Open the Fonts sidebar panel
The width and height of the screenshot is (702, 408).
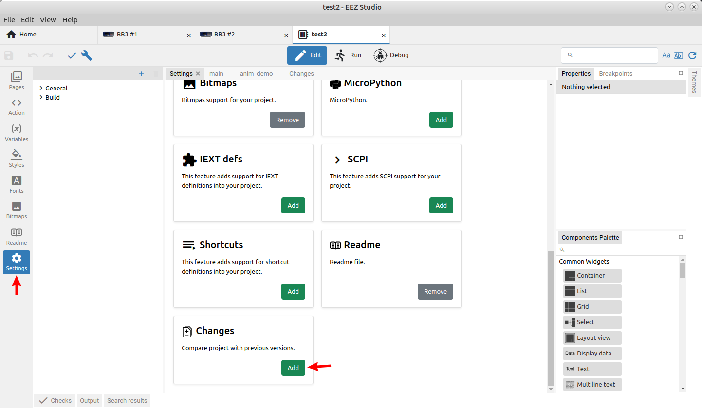(x=17, y=184)
